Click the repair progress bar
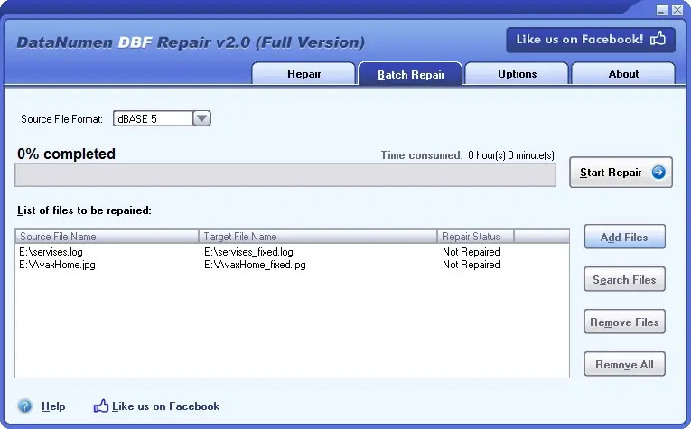The width and height of the screenshot is (691, 429). click(285, 175)
